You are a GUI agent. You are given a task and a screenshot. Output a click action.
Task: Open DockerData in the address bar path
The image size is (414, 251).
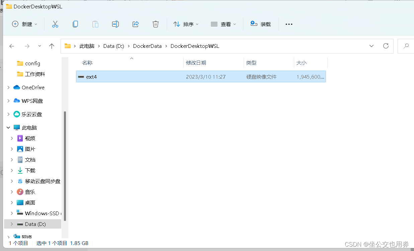click(x=147, y=46)
